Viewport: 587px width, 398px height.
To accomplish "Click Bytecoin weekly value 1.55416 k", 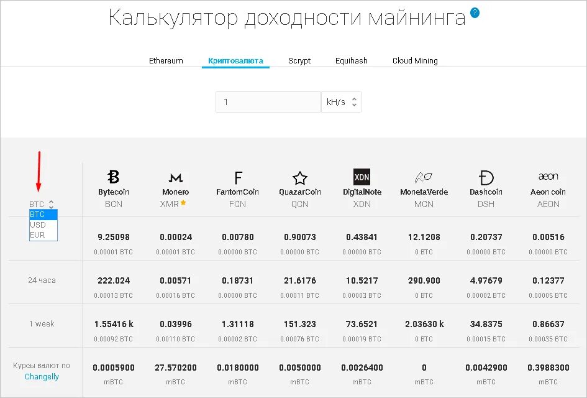I will [x=114, y=324].
